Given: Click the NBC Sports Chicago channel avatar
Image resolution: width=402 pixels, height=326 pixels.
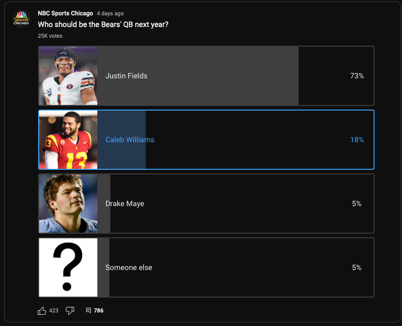Looking at the screenshot, I should 21,19.
